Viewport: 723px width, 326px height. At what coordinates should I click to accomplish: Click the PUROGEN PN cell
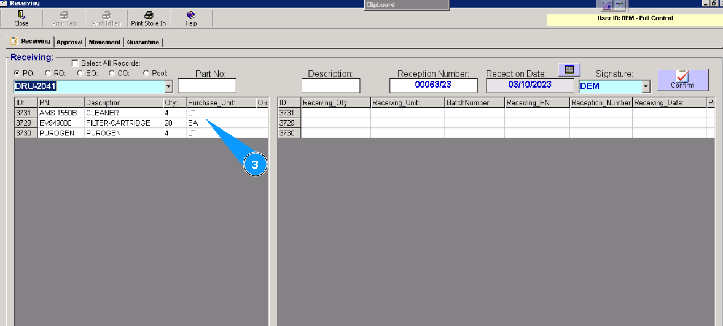pyautogui.click(x=61, y=133)
